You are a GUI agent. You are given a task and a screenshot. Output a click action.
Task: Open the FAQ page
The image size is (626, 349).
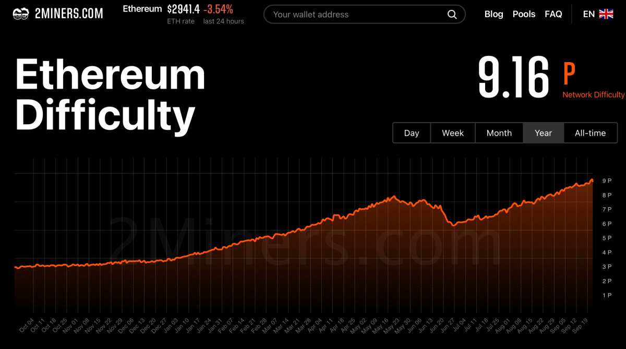click(x=553, y=14)
